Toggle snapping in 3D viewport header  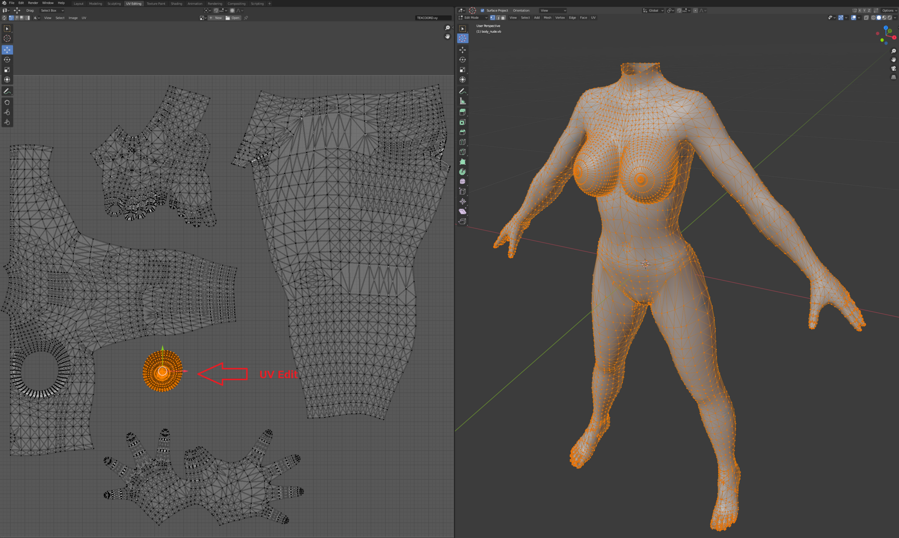click(x=679, y=10)
